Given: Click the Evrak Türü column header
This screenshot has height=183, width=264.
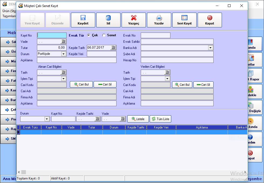Looking at the screenshot, I should tap(30, 127).
